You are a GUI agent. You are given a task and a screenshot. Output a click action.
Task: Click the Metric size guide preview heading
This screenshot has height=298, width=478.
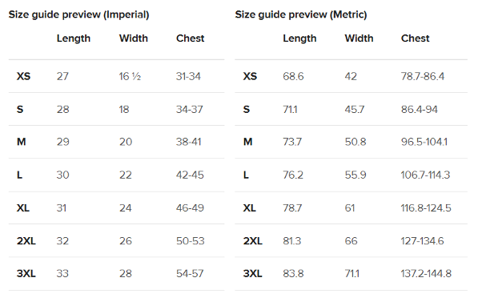[x=301, y=14]
